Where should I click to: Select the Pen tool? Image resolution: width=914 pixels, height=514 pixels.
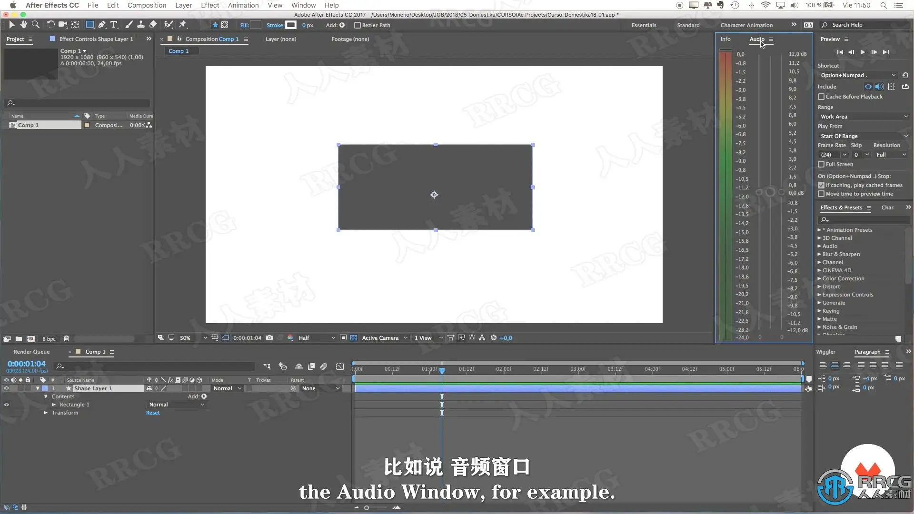point(101,24)
